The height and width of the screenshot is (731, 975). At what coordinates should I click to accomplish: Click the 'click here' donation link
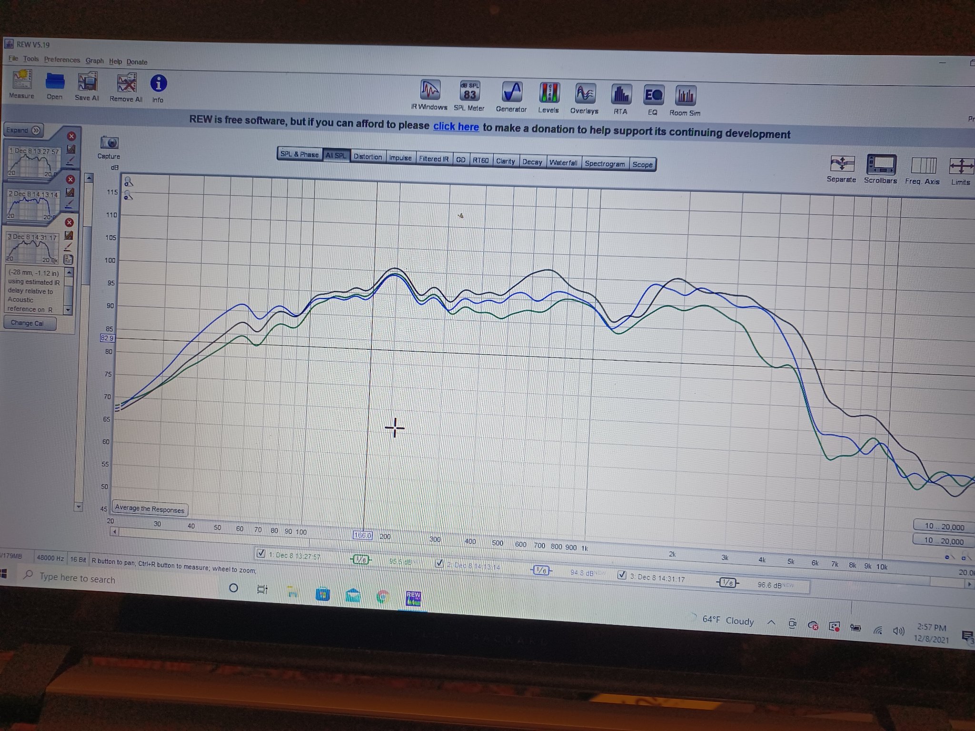[456, 126]
